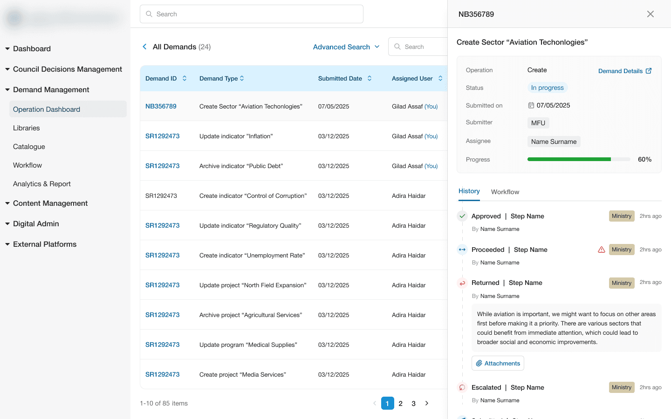This screenshot has height=419, width=671.
Task: Sort by Assigned User using its sort arrows
Action: (440, 78)
